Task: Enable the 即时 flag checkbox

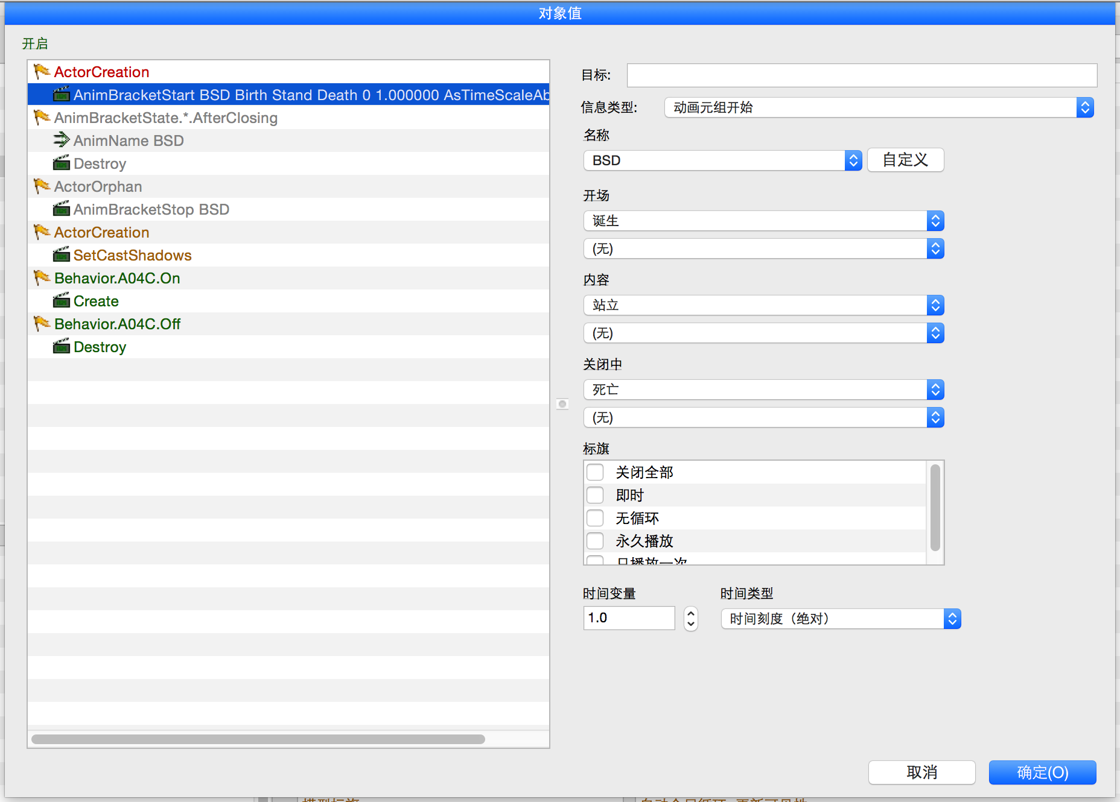Action: point(595,495)
